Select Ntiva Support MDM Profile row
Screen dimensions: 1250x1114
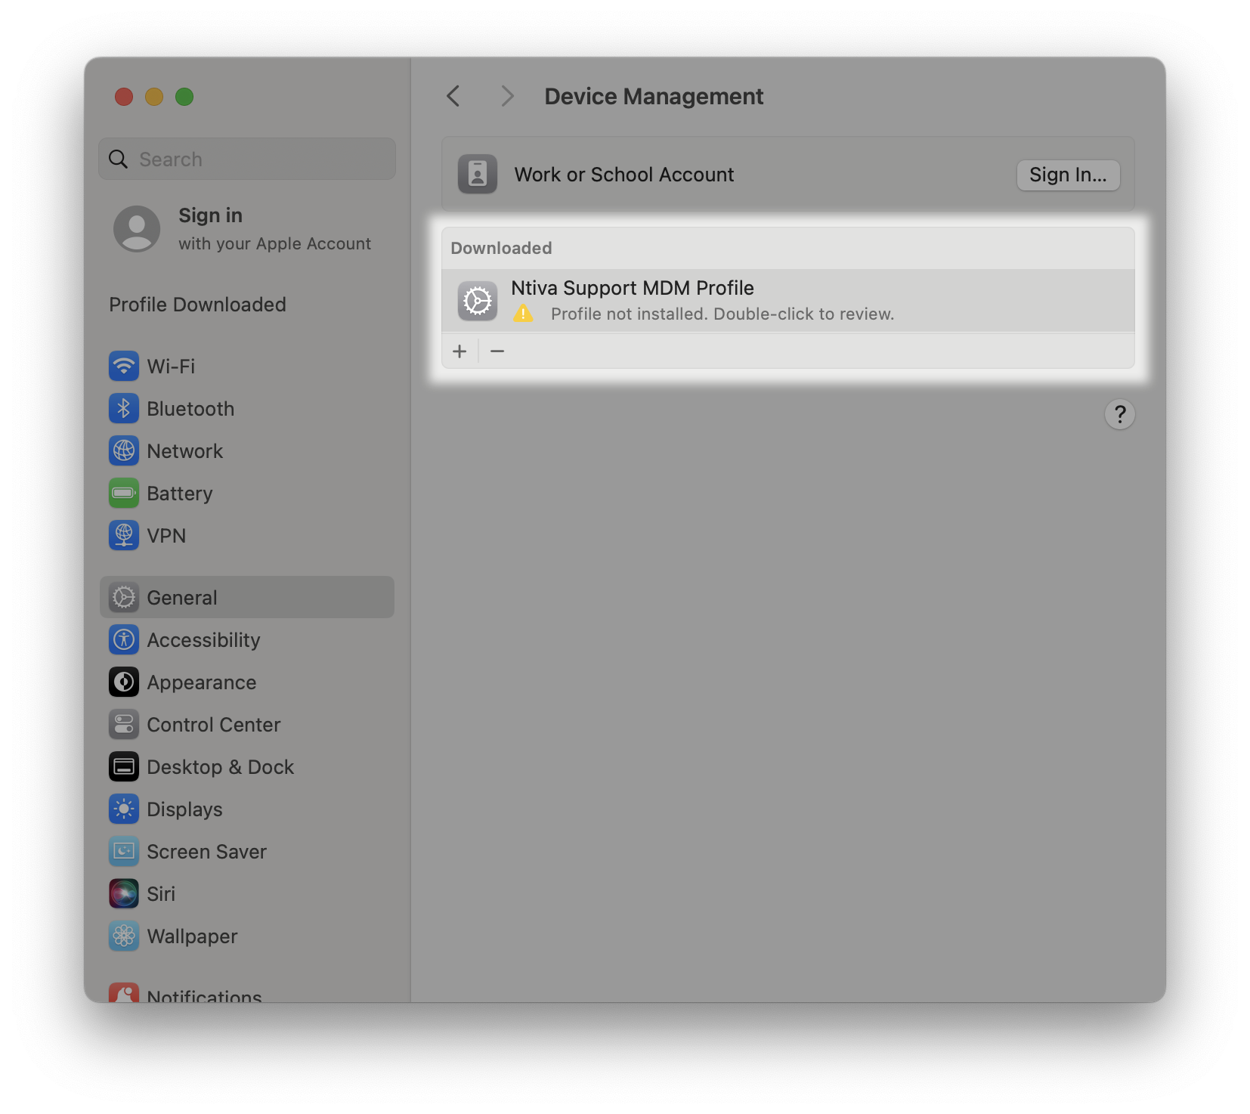[788, 301]
